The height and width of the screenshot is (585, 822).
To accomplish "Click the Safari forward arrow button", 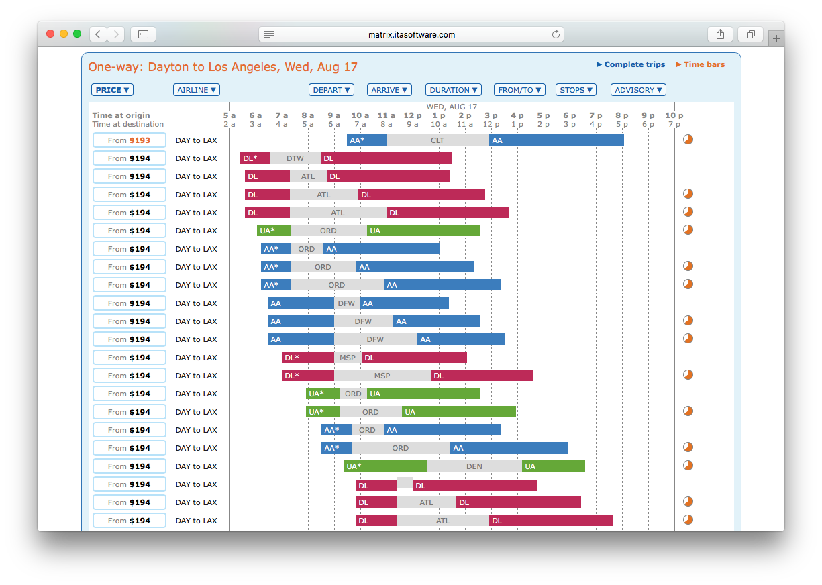I will (115, 34).
